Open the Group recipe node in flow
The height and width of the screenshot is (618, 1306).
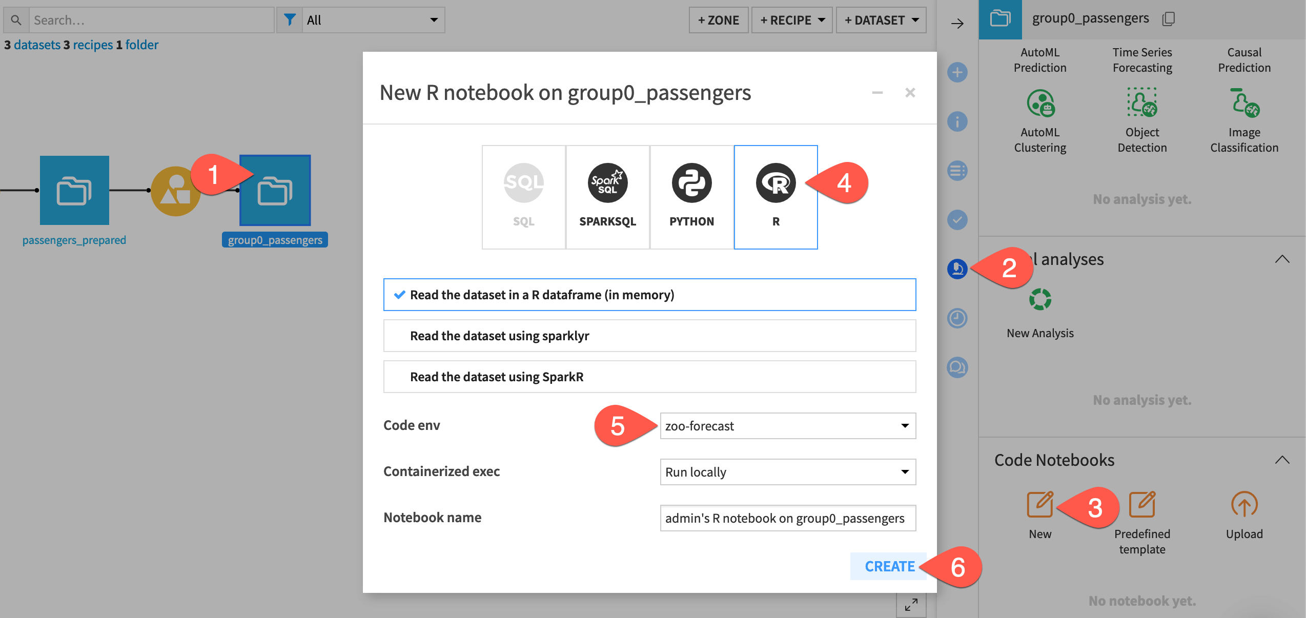click(176, 191)
